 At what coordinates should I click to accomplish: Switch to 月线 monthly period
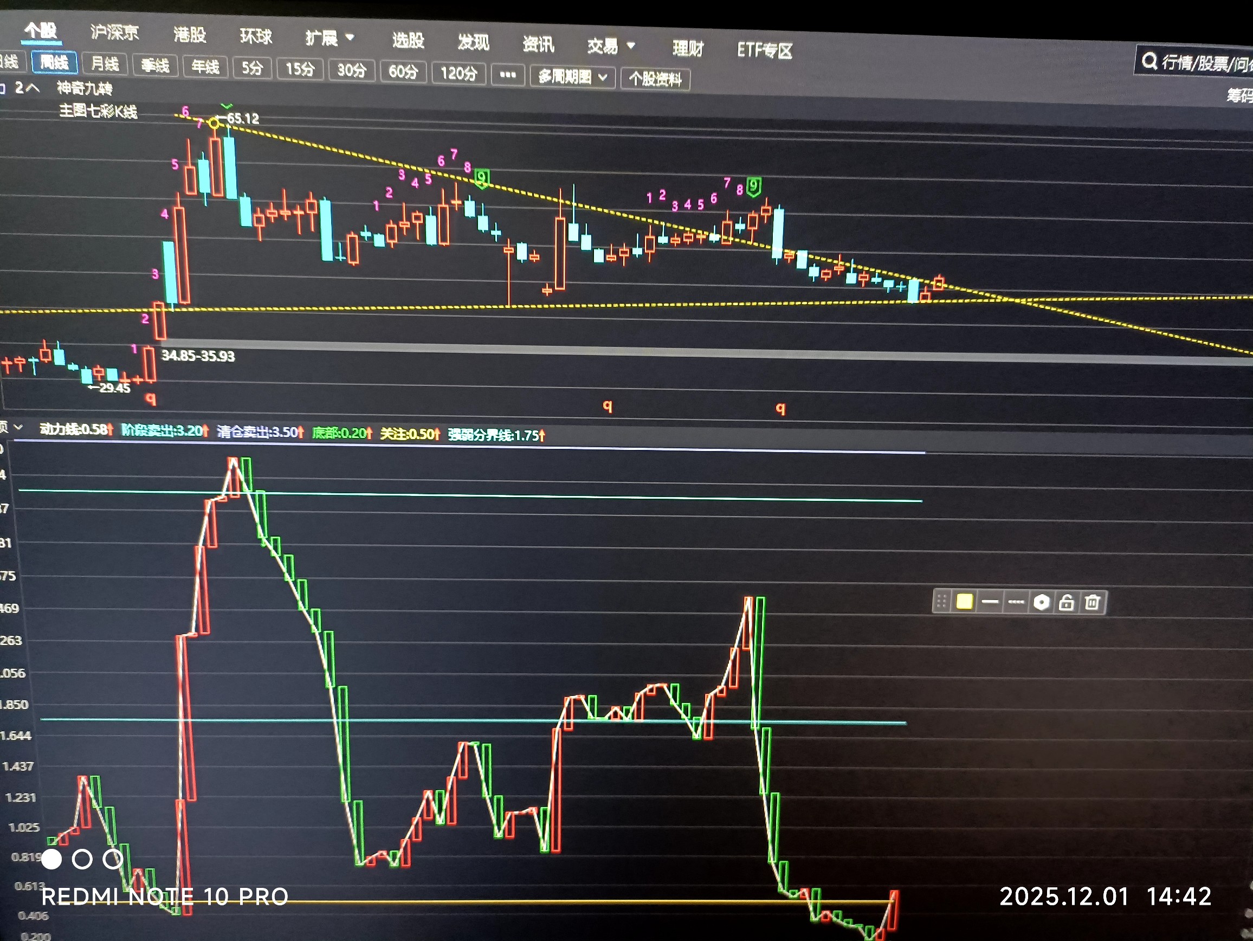point(105,63)
